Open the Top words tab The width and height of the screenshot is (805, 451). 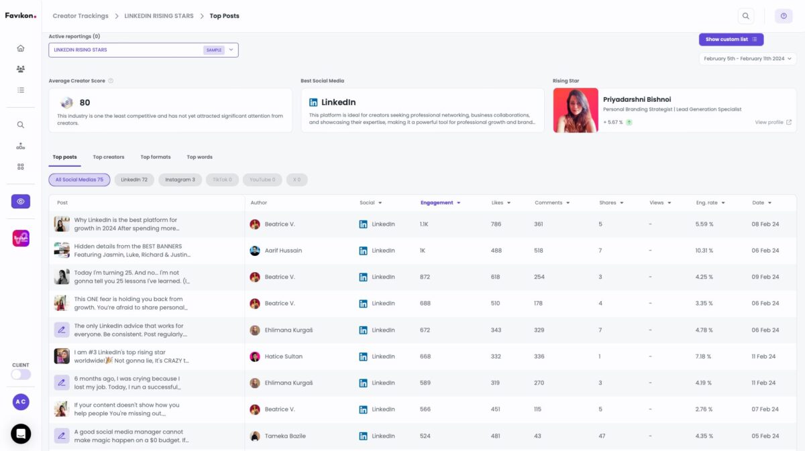click(x=199, y=157)
